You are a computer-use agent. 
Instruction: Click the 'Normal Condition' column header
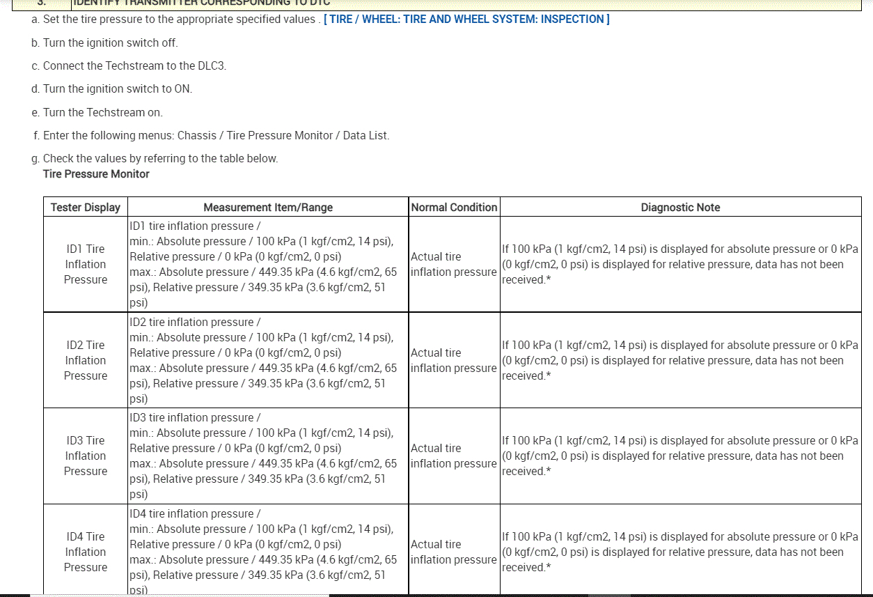(454, 207)
